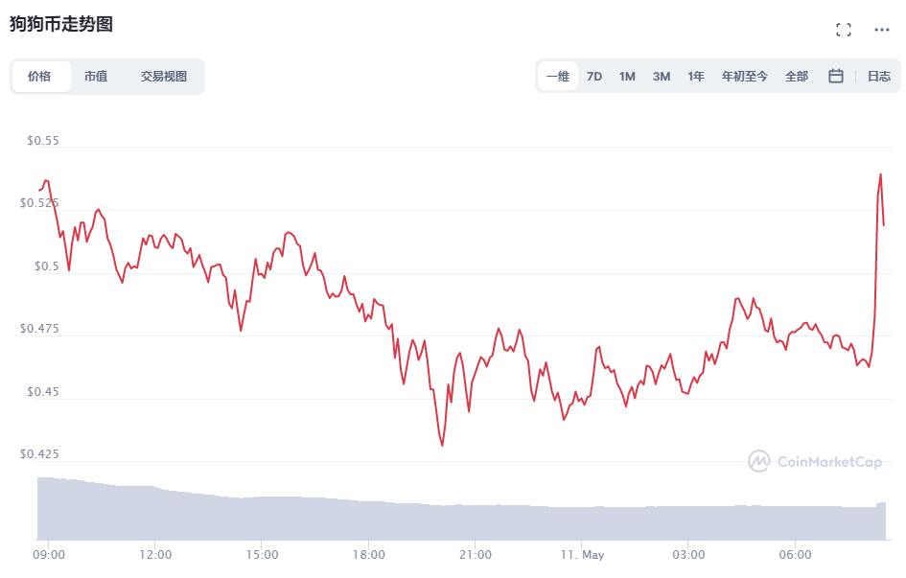Image resolution: width=906 pixels, height=578 pixels.
Task: Choose the 1年 time range
Action: click(x=696, y=77)
